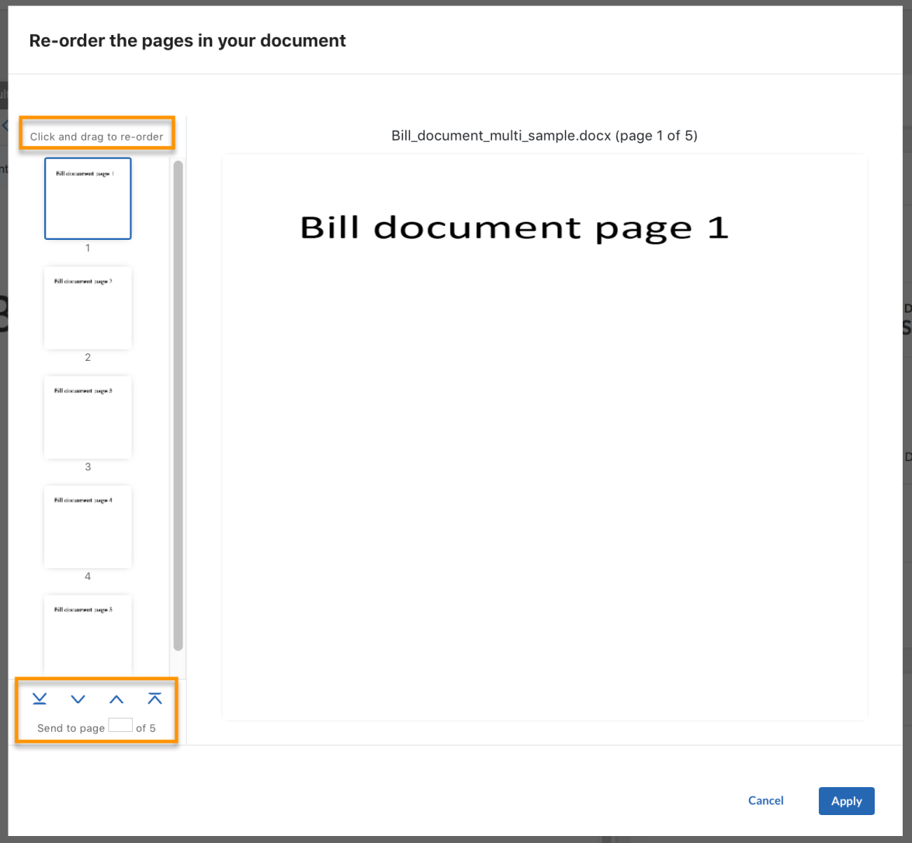Cancel the page re-order dialog
The image size is (912, 843).
(x=765, y=800)
